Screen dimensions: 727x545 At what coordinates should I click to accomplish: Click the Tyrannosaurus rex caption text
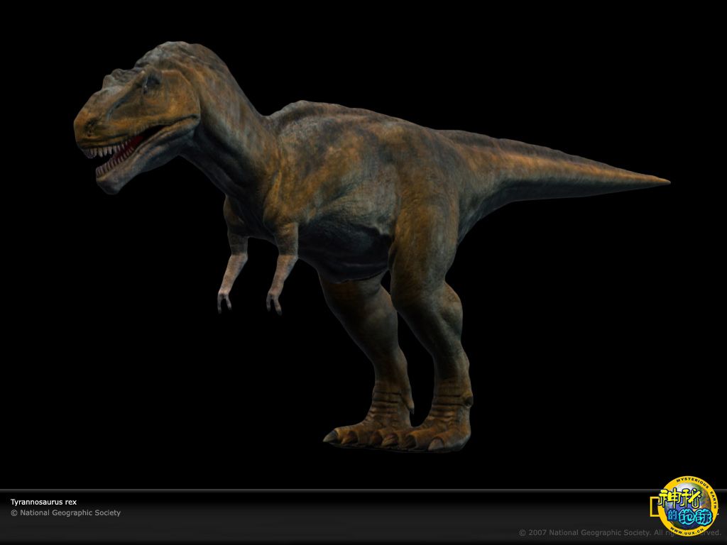pyautogui.click(x=43, y=501)
